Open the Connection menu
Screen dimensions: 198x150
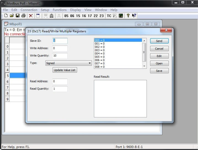point(29,10)
